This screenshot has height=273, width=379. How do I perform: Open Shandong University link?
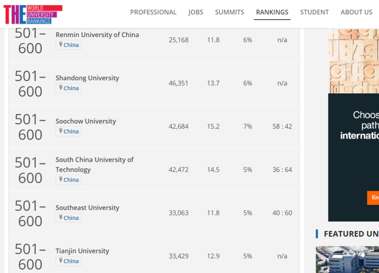(x=87, y=78)
